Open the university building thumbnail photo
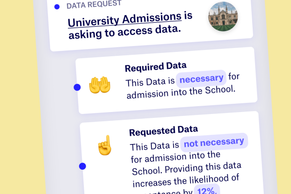This screenshot has height=194, width=291. [x=223, y=17]
